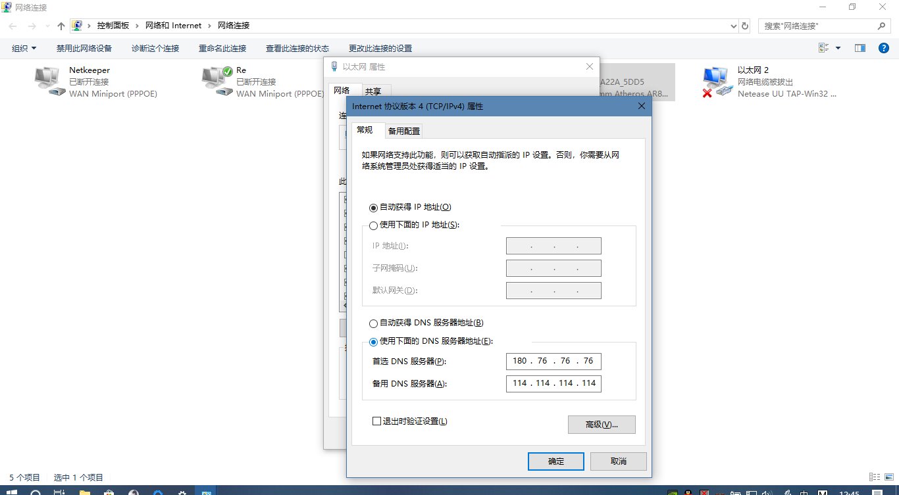This screenshot has width=899, height=495.
Task: Click the refresh icon beside the address bar
Action: coord(744,25)
